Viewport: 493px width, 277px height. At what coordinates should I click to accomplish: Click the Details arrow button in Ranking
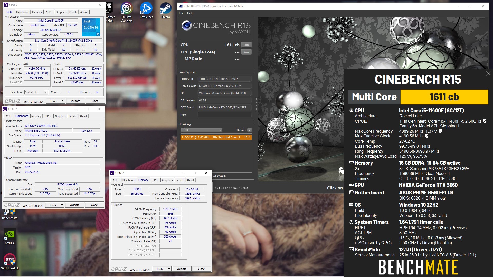(x=249, y=130)
